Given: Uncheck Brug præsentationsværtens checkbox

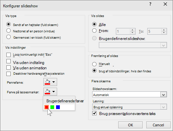Looking at the screenshot, I should click(x=94, y=113).
